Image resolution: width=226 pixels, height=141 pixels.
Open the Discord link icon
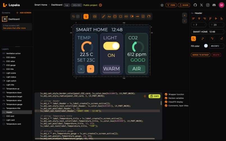214,5
